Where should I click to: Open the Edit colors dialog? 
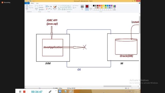coord(114,7)
